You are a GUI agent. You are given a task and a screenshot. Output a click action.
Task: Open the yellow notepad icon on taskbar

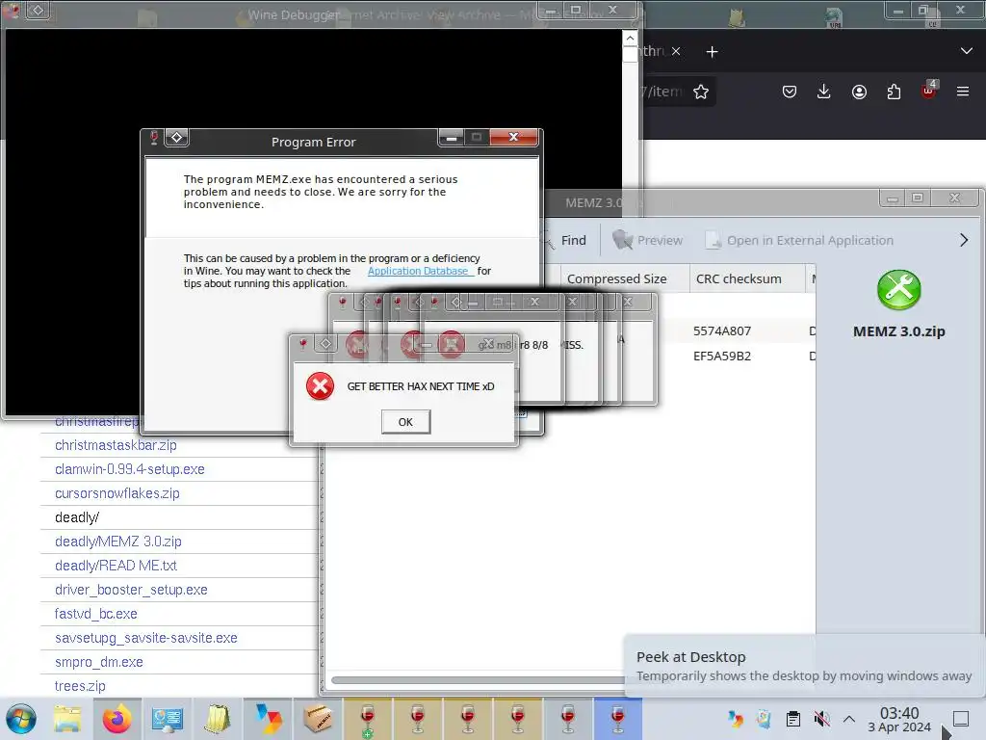[x=217, y=719]
